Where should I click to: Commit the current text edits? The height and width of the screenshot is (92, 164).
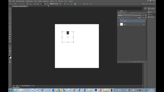87,4
